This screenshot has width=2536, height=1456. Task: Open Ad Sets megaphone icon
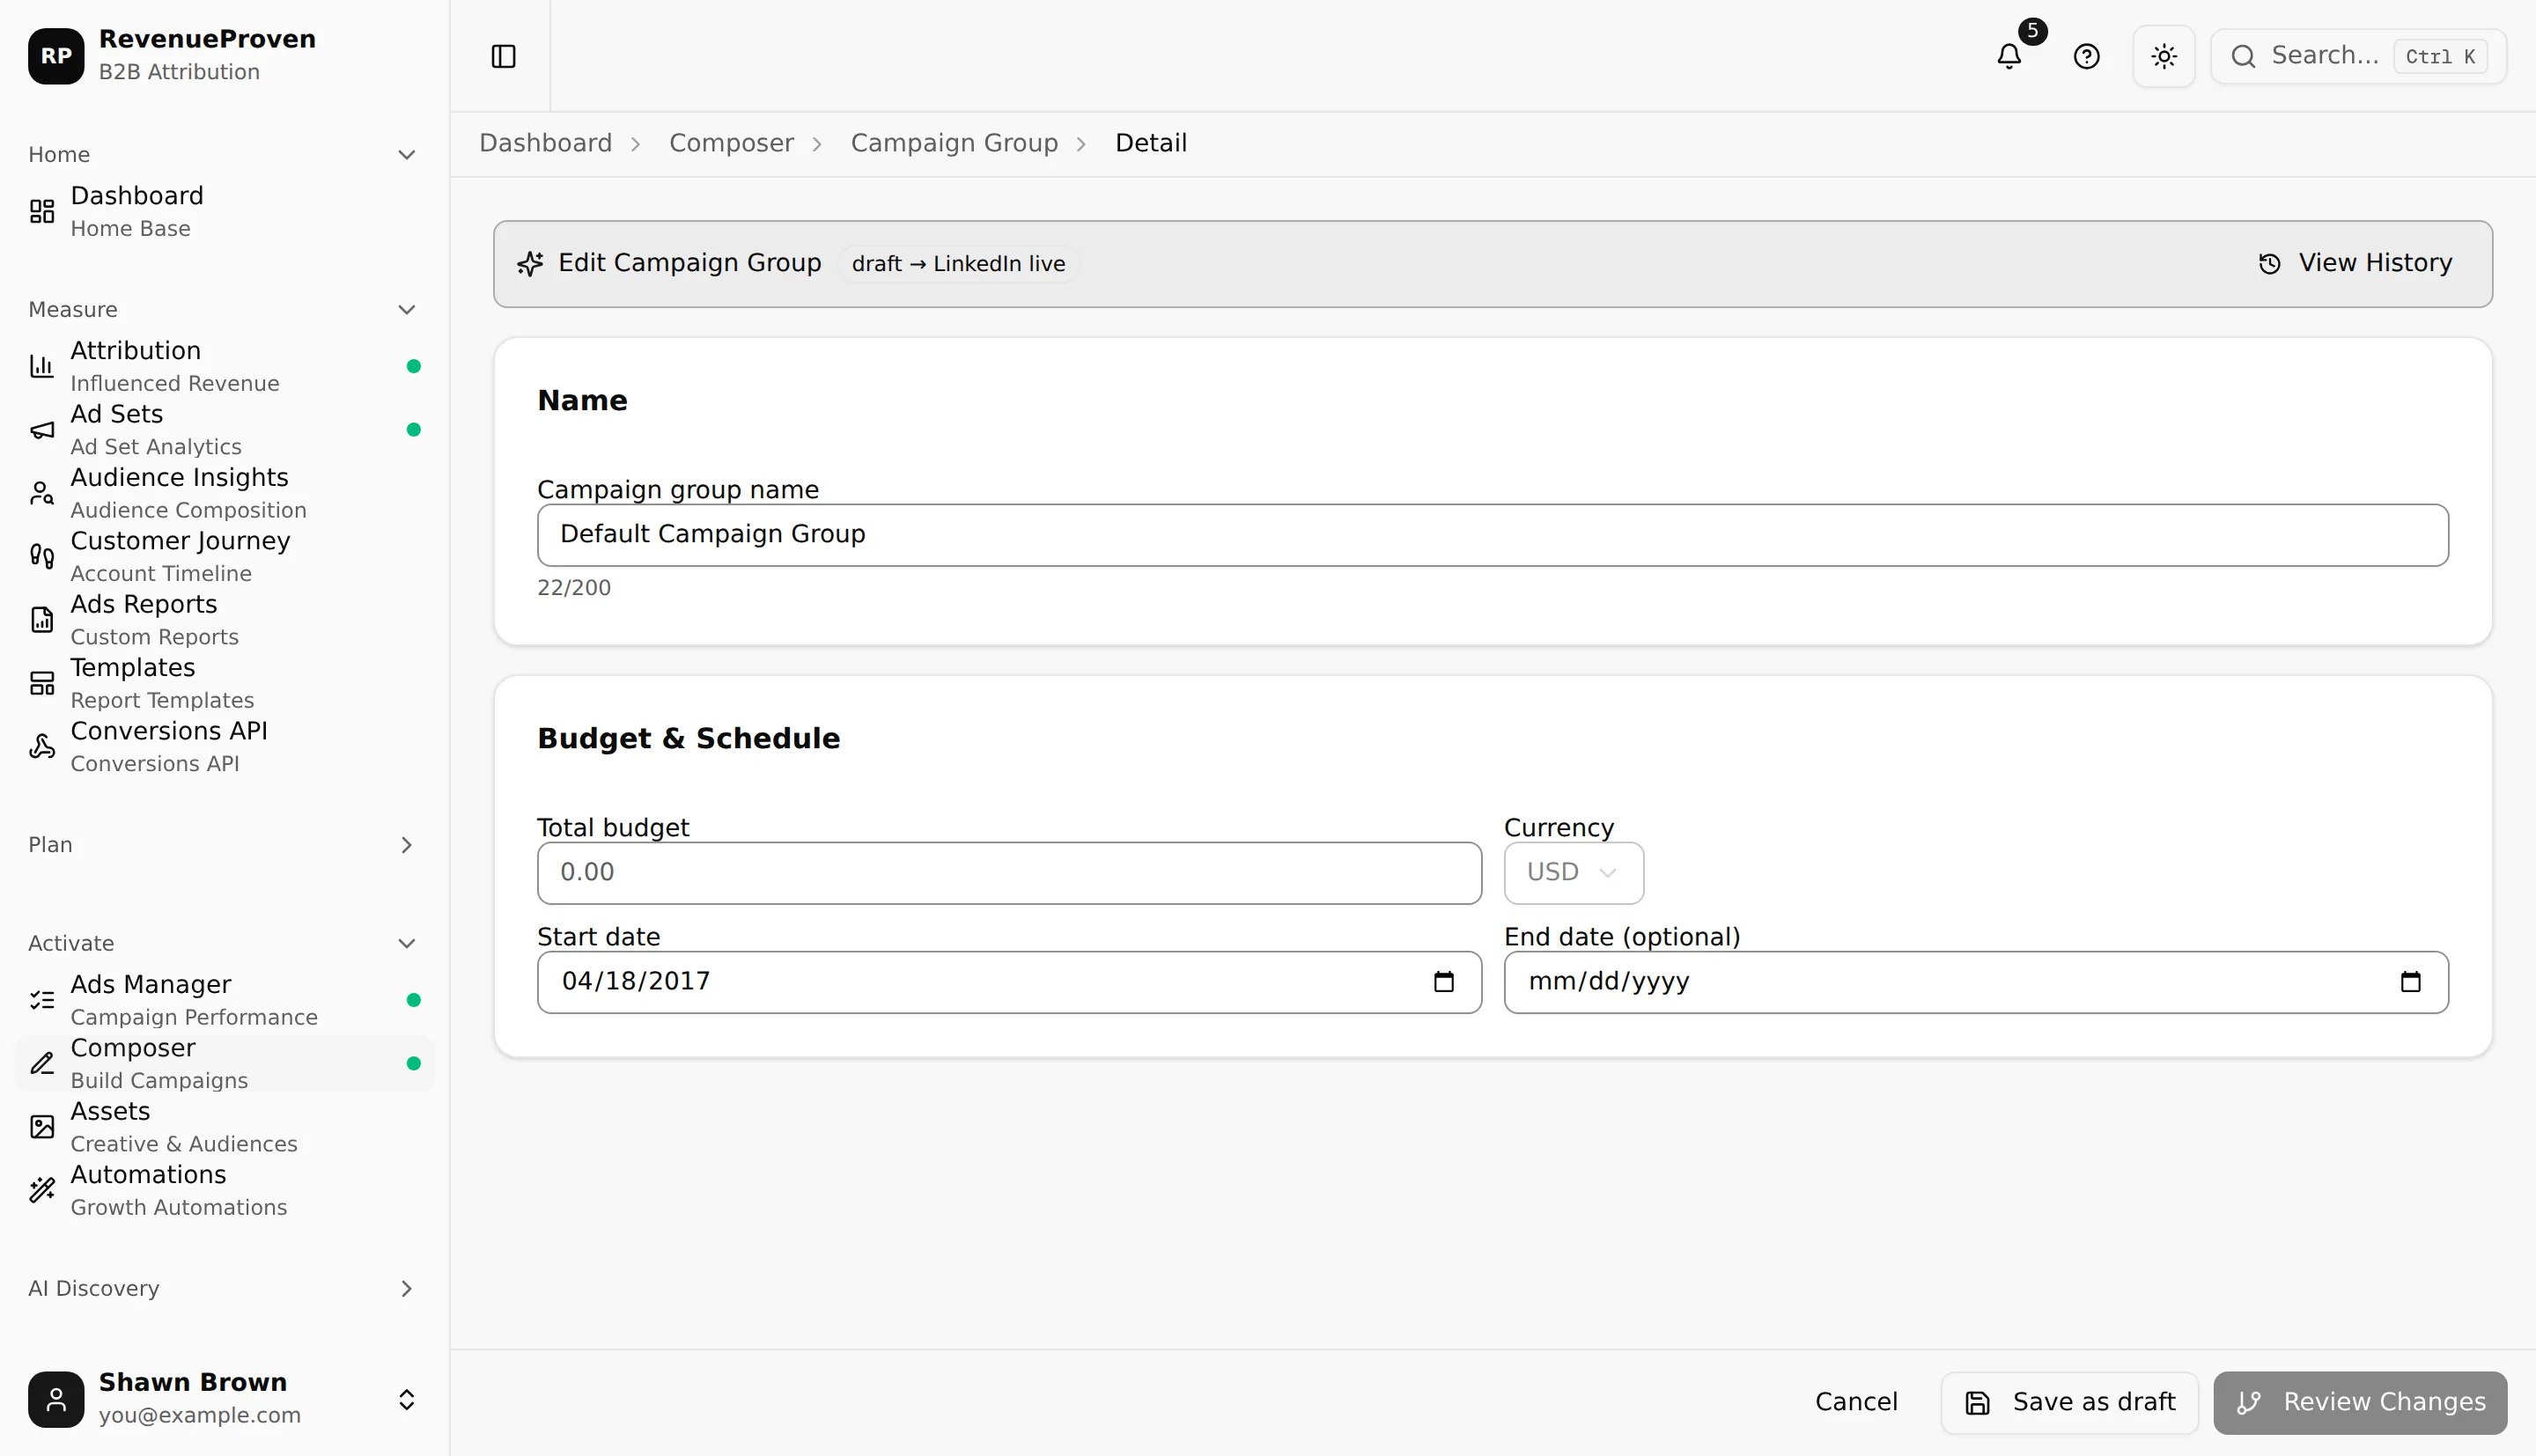[42, 430]
